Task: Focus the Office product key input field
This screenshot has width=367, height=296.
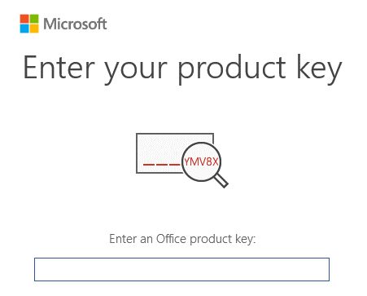Action: (181, 269)
